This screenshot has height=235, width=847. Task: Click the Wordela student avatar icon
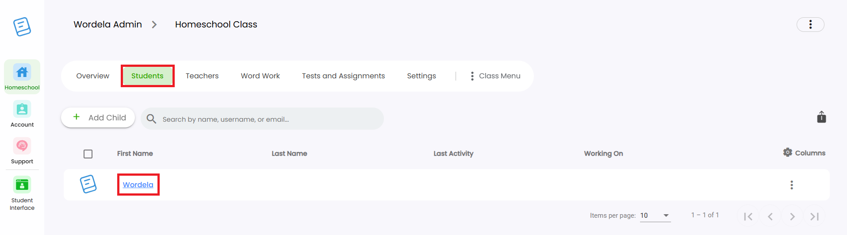coord(88,184)
